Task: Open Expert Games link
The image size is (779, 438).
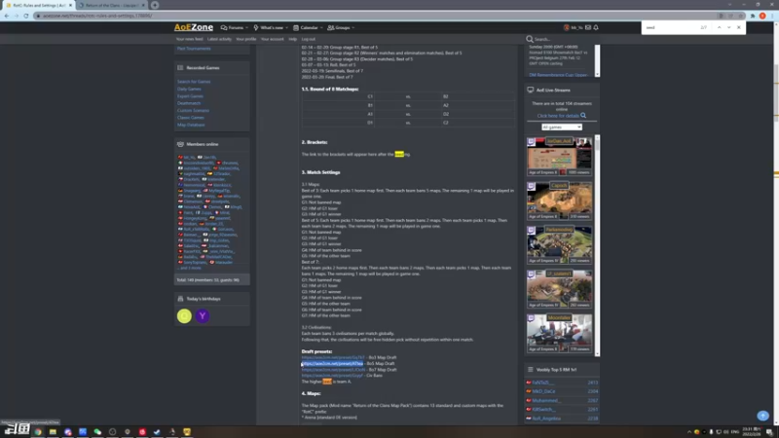Action: [x=190, y=96]
